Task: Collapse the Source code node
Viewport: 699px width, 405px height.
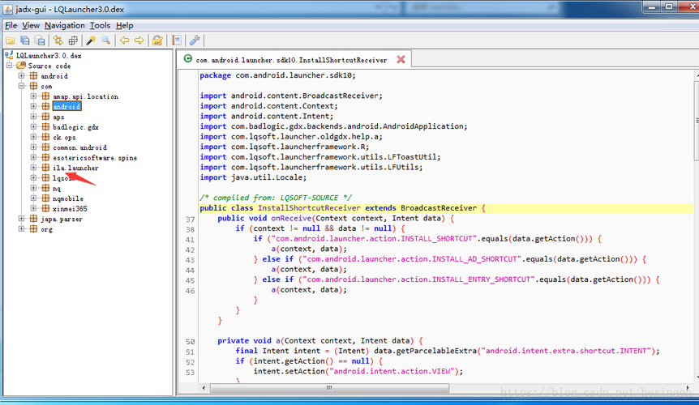Action: coord(9,66)
